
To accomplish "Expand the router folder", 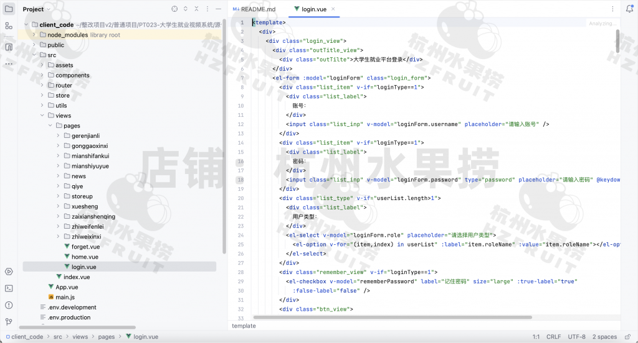I will pos(42,85).
